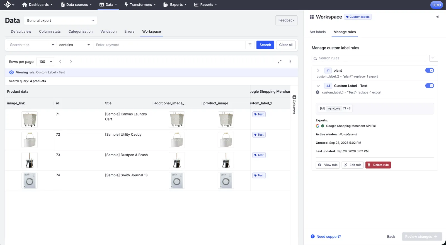Image resolution: width=446 pixels, height=245 pixels.
Task: Expand the plant rule details
Action: click(x=318, y=71)
